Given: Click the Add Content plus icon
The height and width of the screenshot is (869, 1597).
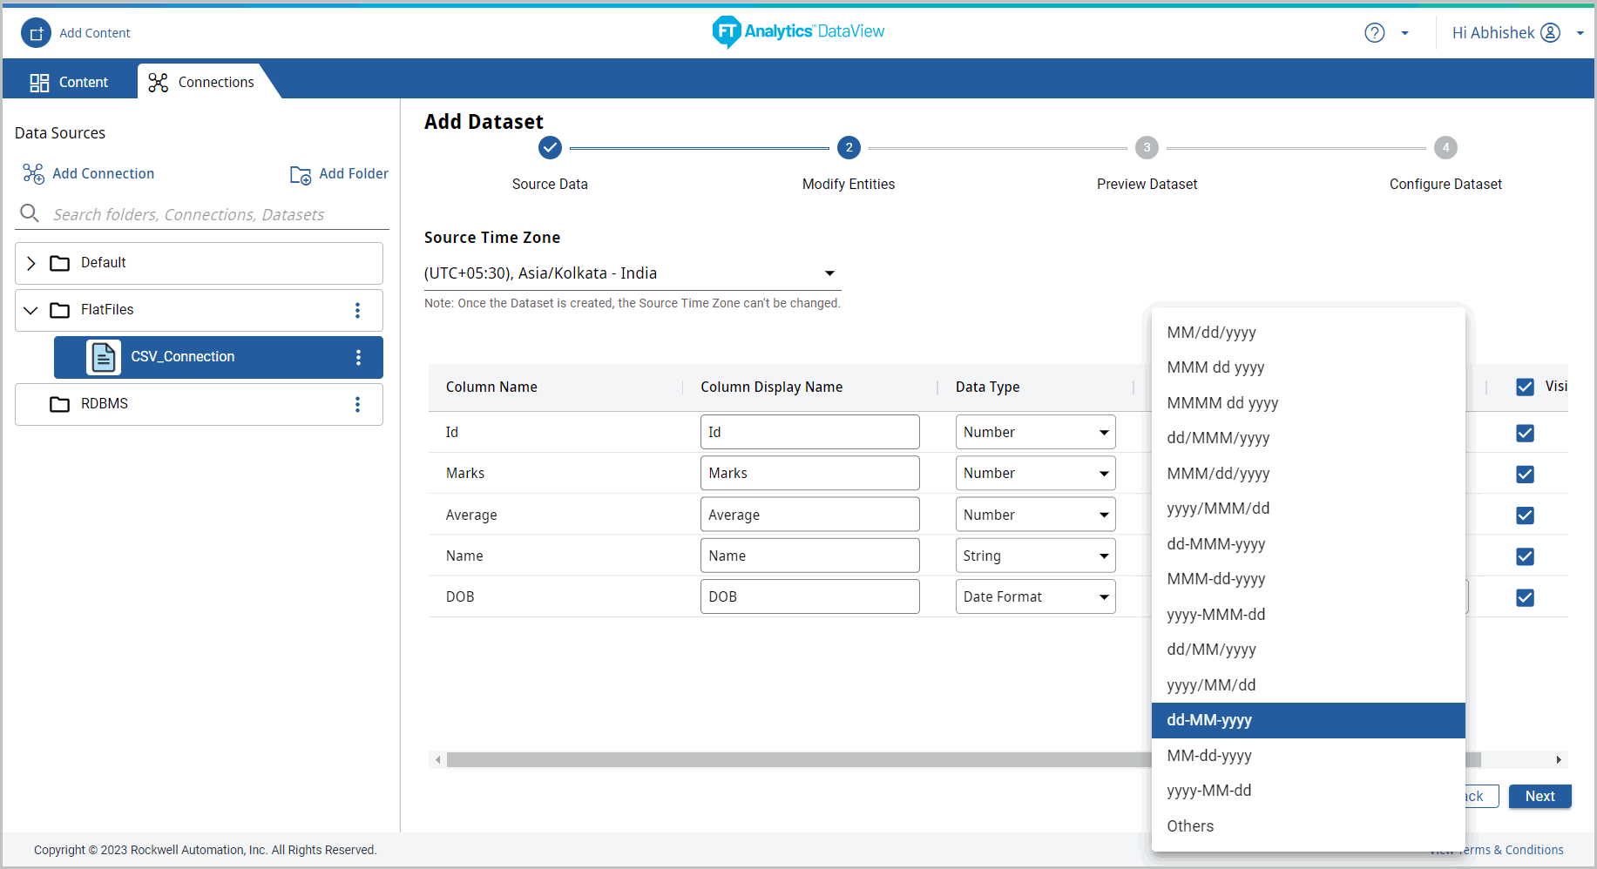Looking at the screenshot, I should tap(36, 33).
